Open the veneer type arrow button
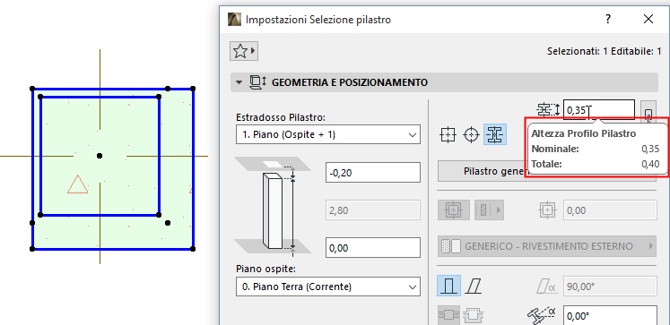The image size is (670, 325). coord(489,210)
